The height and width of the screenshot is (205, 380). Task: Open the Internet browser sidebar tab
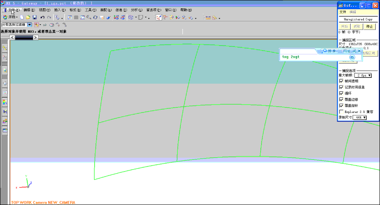point(5,71)
